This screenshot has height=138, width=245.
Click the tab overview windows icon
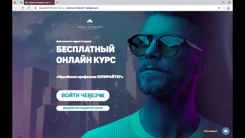[x=223, y=2]
